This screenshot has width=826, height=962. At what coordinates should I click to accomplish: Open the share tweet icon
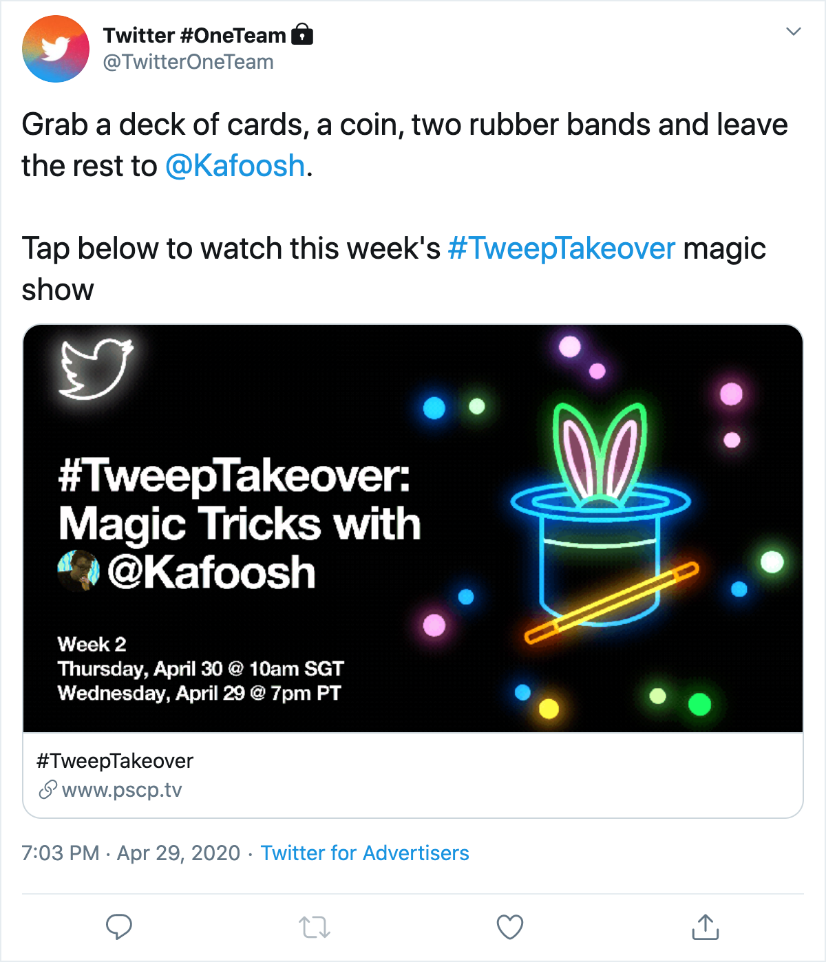[x=705, y=927]
